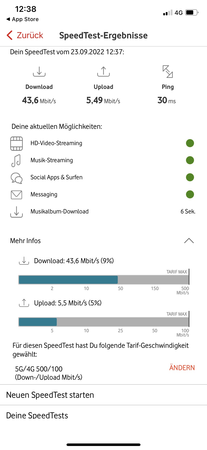Return to App Store via status bar
207x450 pixels.
tap(22, 19)
